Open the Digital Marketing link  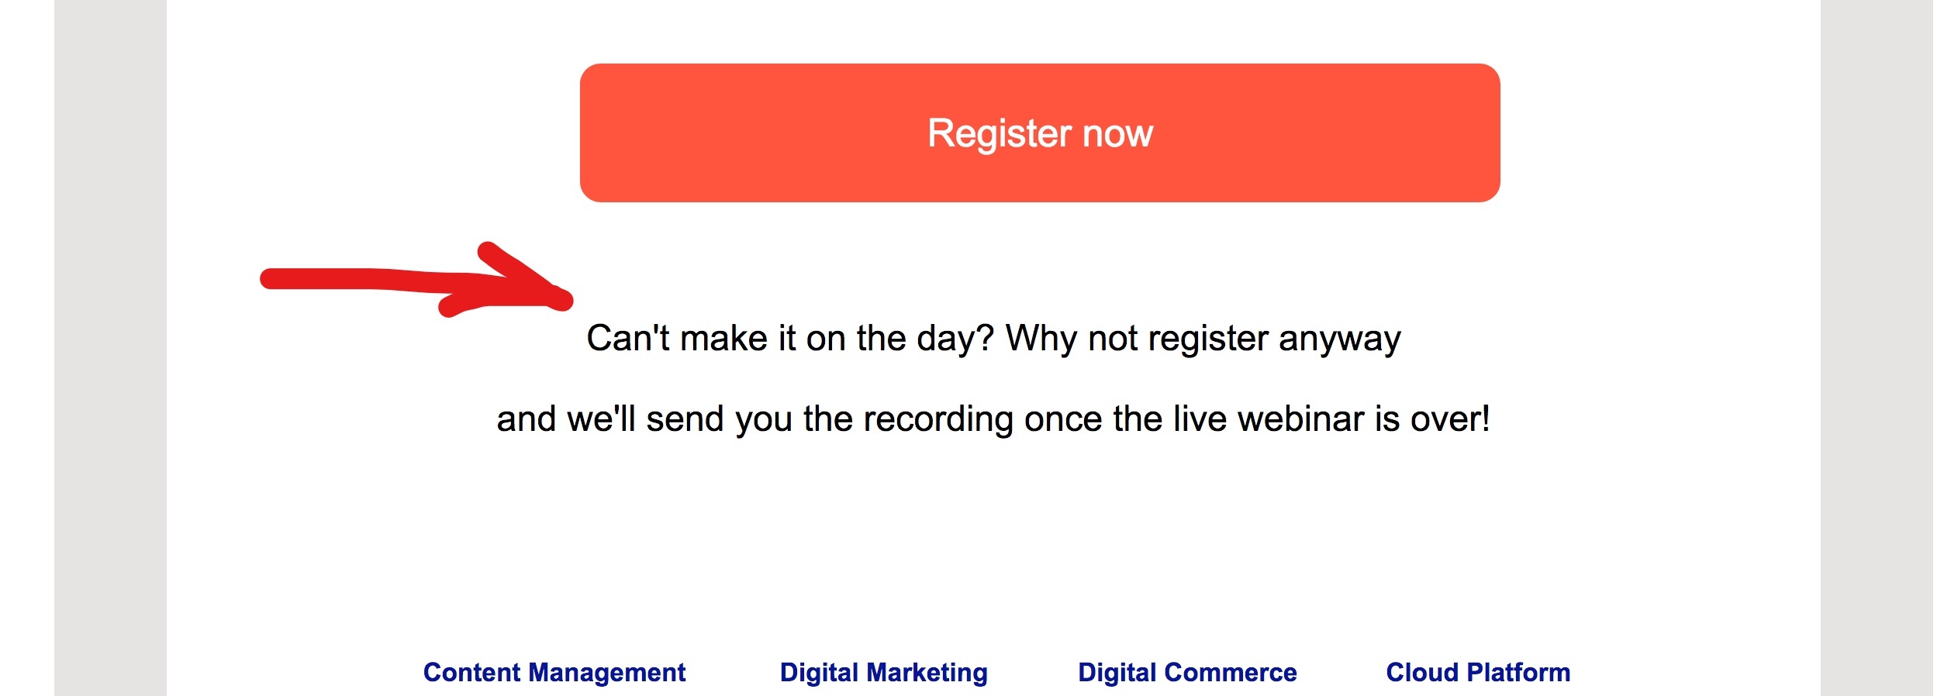[x=883, y=672]
